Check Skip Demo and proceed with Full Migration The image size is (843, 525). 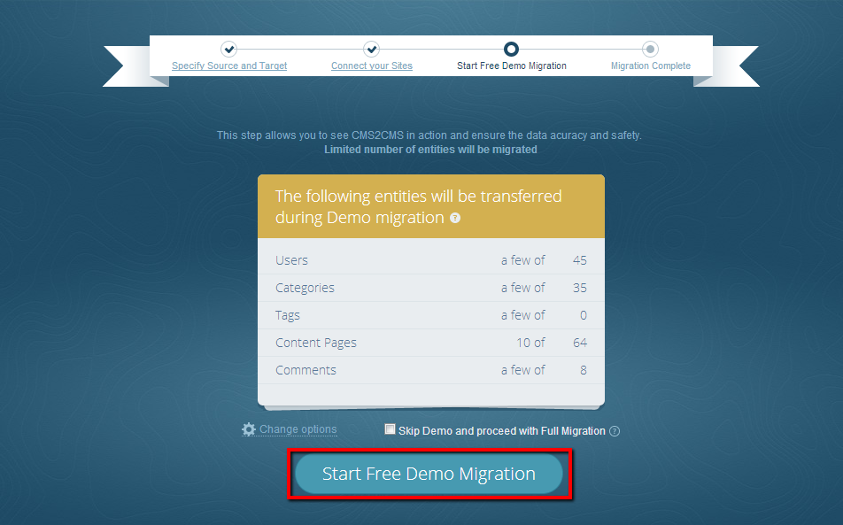coord(390,428)
